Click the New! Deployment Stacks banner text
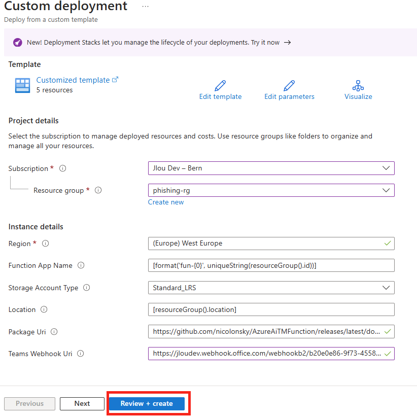This screenshot has width=417, height=417. (153, 43)
